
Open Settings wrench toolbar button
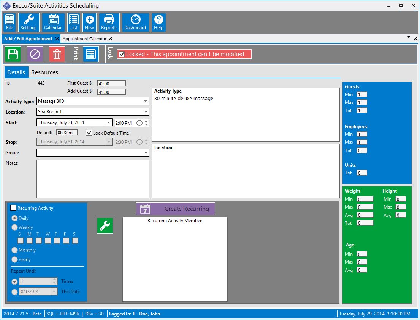[29, 22]
